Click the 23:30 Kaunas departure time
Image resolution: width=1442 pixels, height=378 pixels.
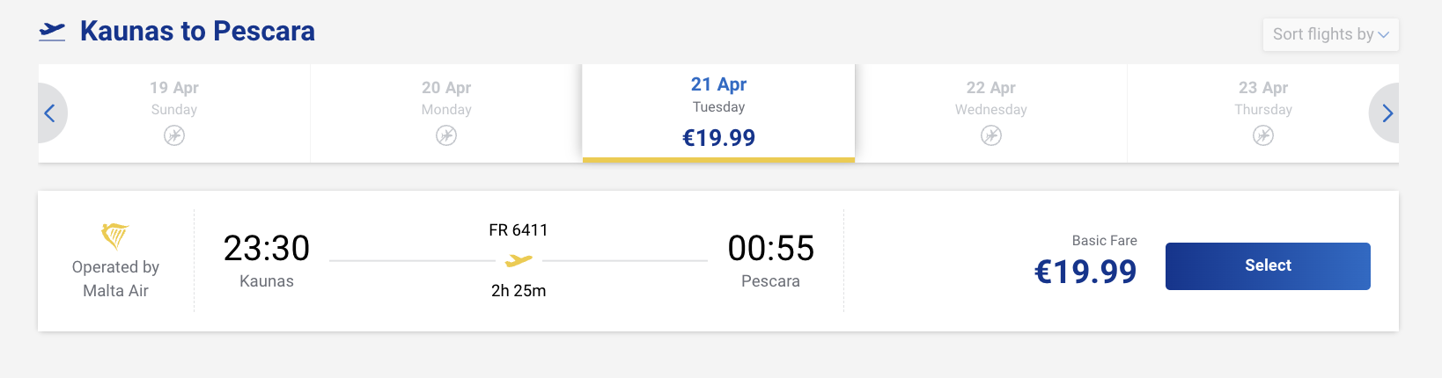tap(267, 249)
